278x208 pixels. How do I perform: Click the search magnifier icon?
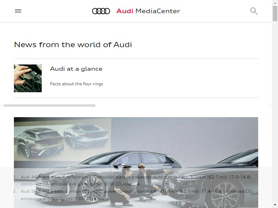[254, 11]
